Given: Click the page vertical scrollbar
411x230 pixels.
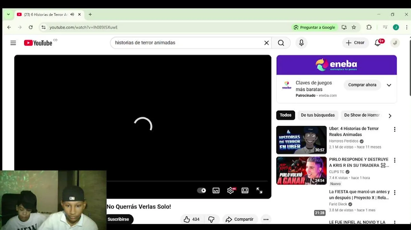Looking at the screenshot, I should click(410, 67).
